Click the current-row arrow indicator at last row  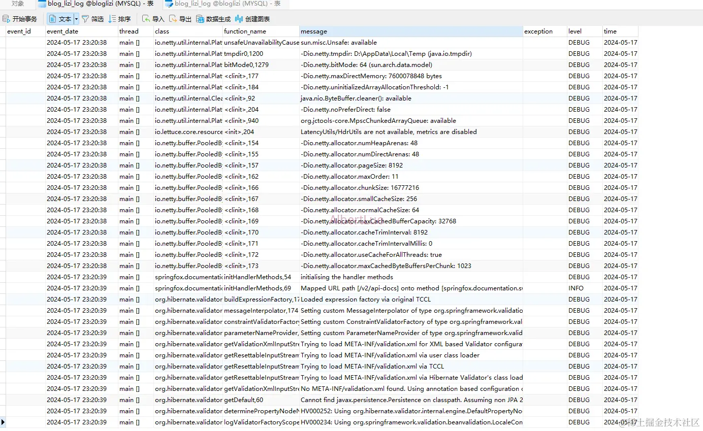[3, 422]
